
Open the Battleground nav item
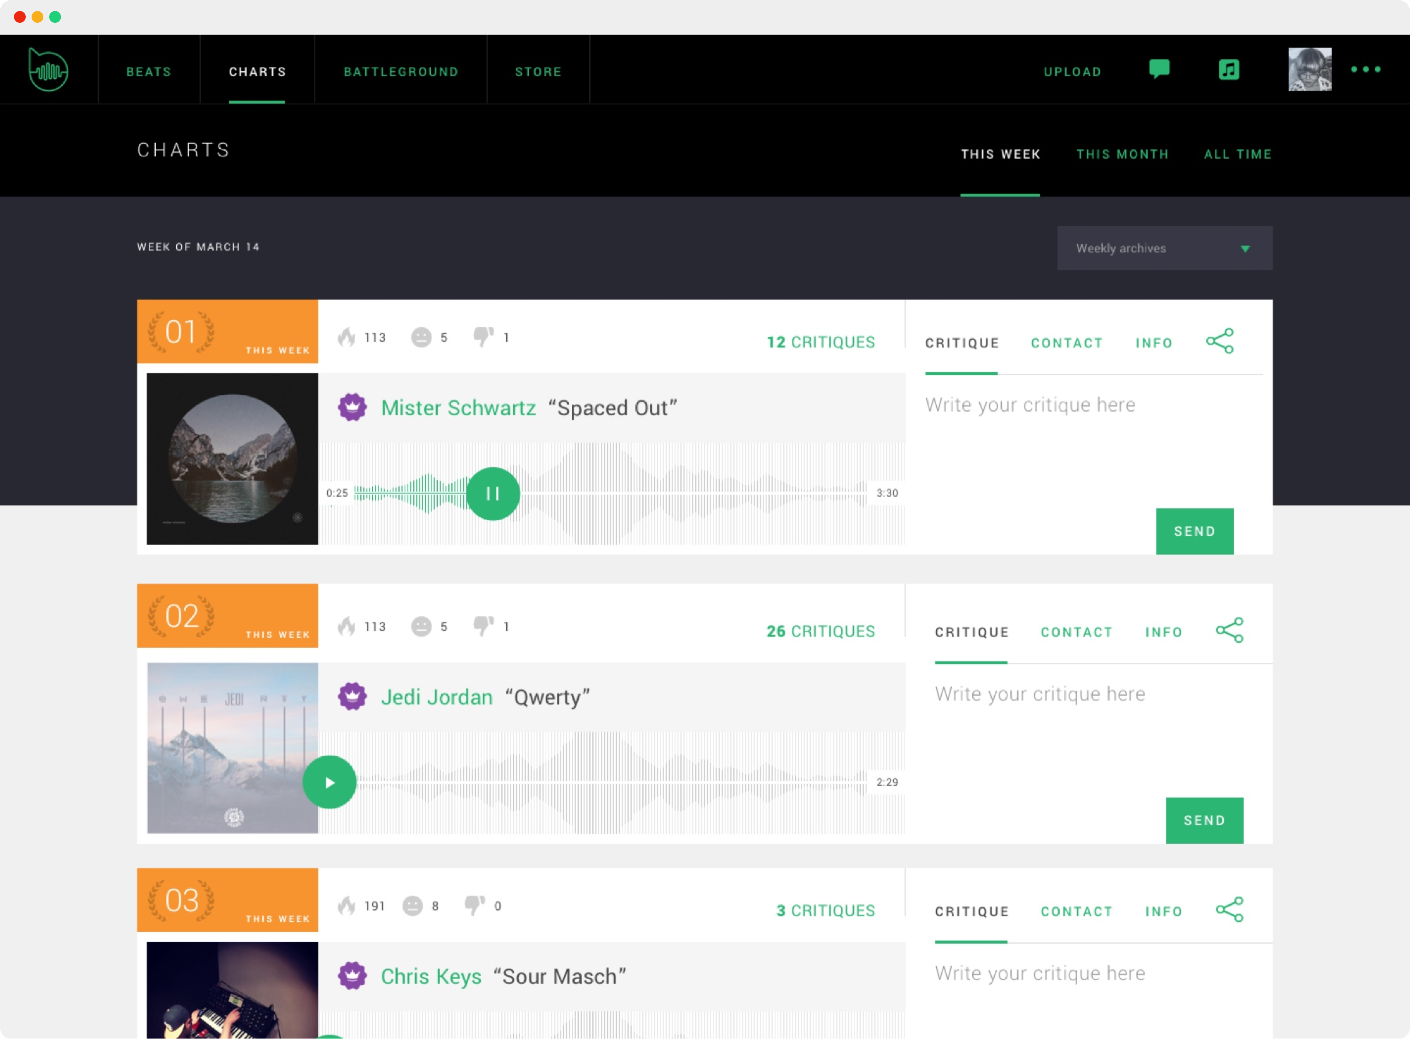(x=401, y=72)
